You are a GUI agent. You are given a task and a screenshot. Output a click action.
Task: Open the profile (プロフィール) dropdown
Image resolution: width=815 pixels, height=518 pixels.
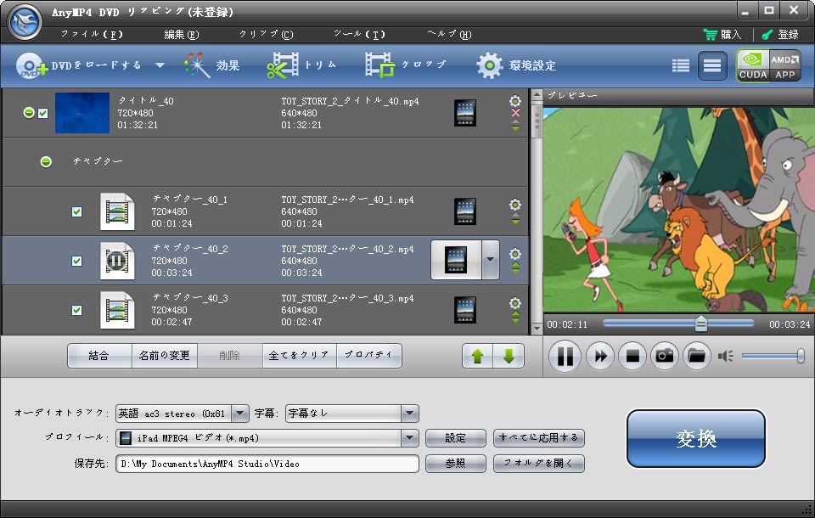409,438
